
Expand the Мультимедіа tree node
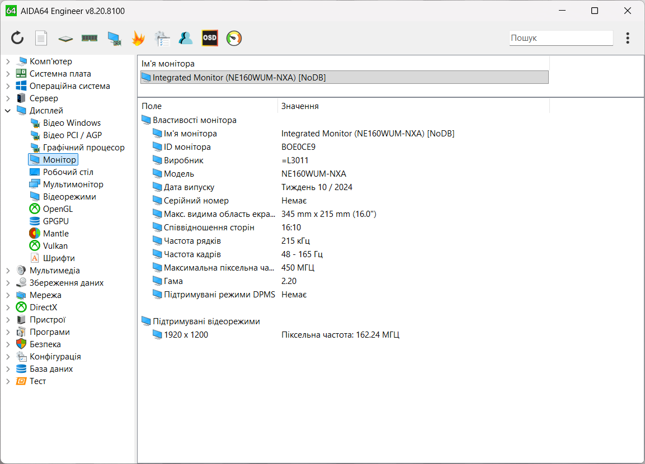coord(8,271)
